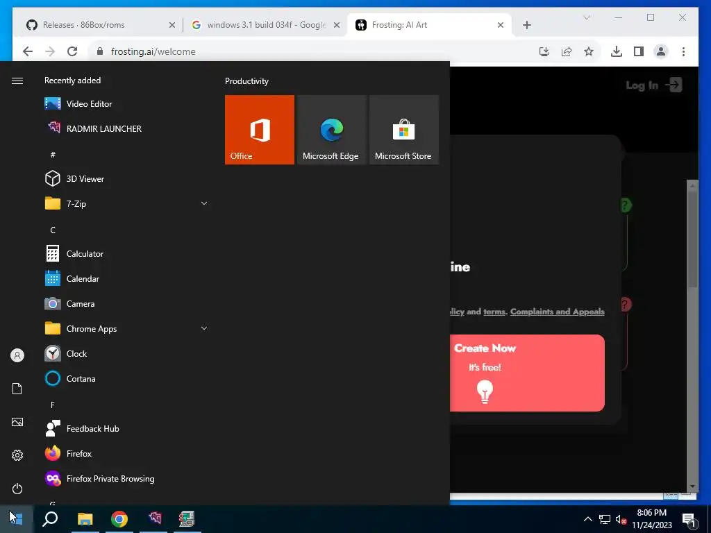Open Chrome downloads icon
This screenshot has height=533, width=711.
coord(617,51)
